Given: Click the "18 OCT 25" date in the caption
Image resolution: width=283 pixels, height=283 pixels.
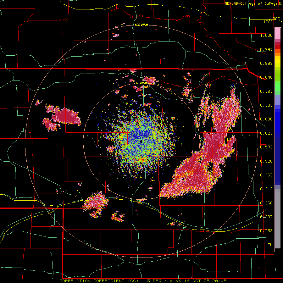Looking at the screenshot, I should (197, 281).
